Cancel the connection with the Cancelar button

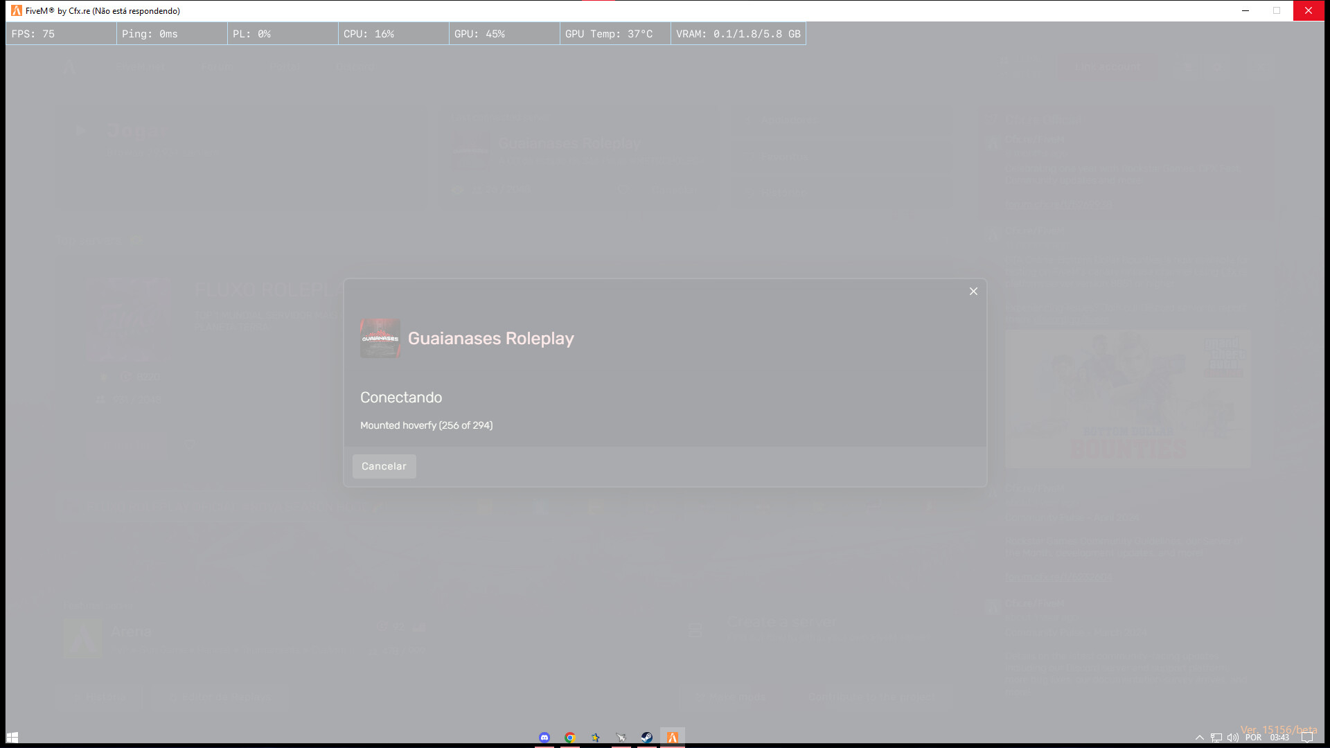[384, 466]
